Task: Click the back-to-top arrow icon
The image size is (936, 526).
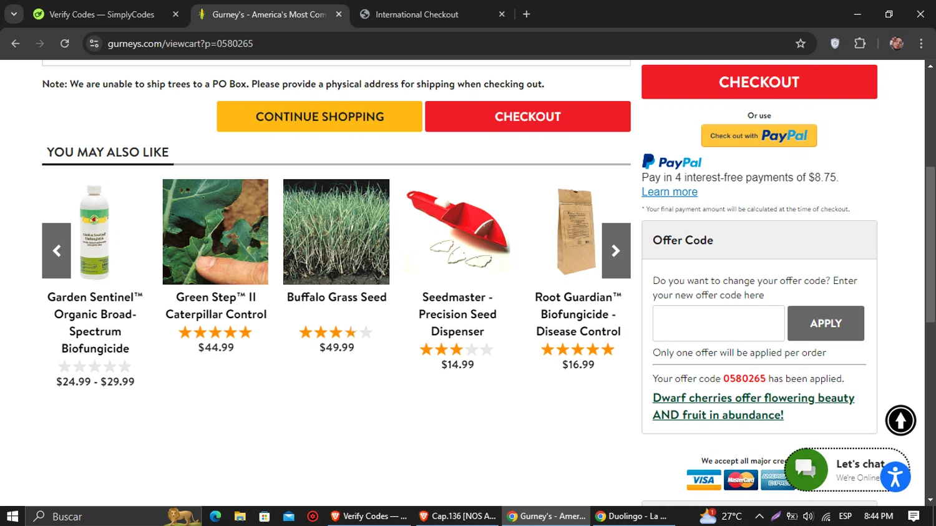Action: tap(900, 421)
